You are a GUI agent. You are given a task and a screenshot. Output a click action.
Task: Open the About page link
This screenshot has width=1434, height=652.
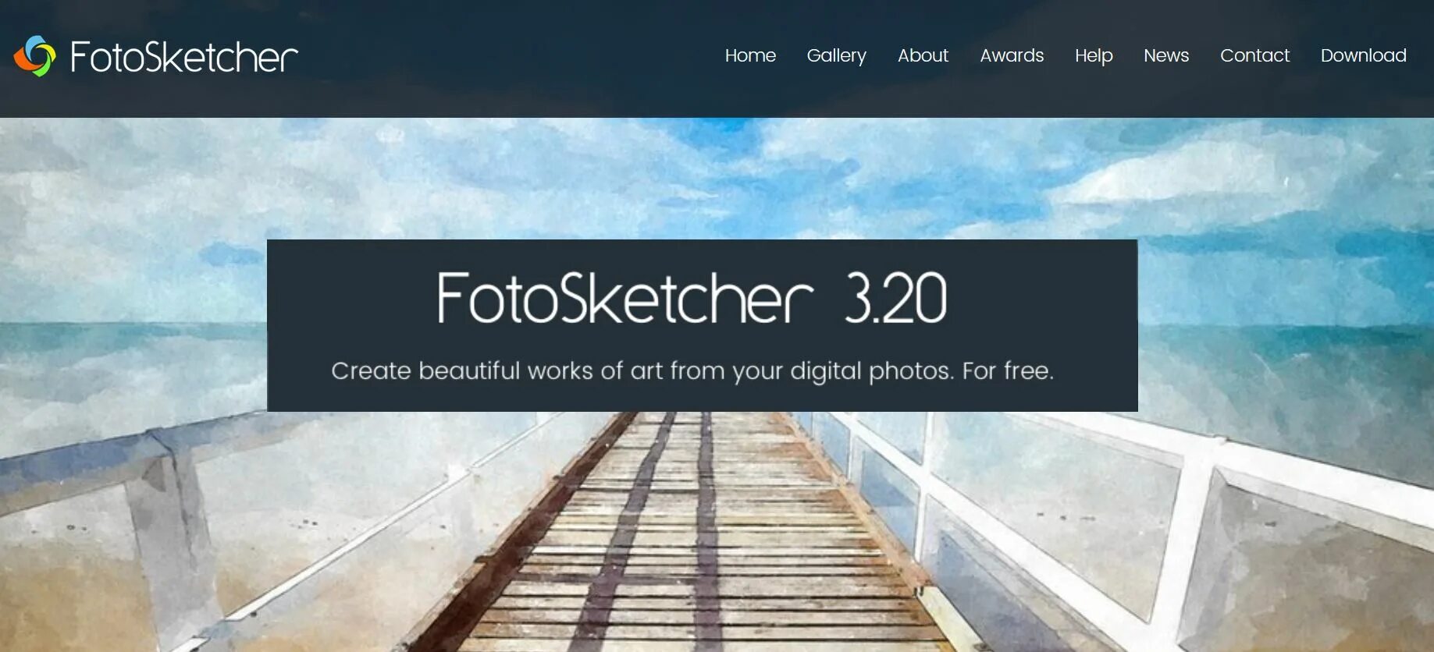[923, 55]
